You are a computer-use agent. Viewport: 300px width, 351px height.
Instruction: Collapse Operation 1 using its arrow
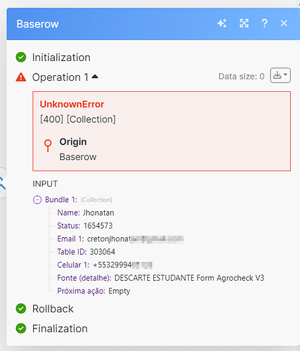click(95, 77)
